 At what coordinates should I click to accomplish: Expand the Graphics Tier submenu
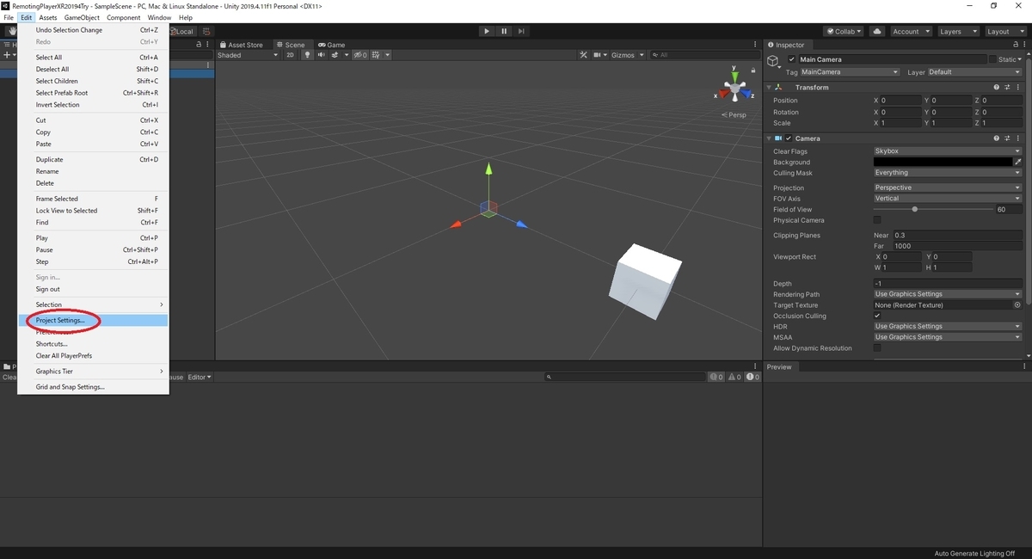93,372
